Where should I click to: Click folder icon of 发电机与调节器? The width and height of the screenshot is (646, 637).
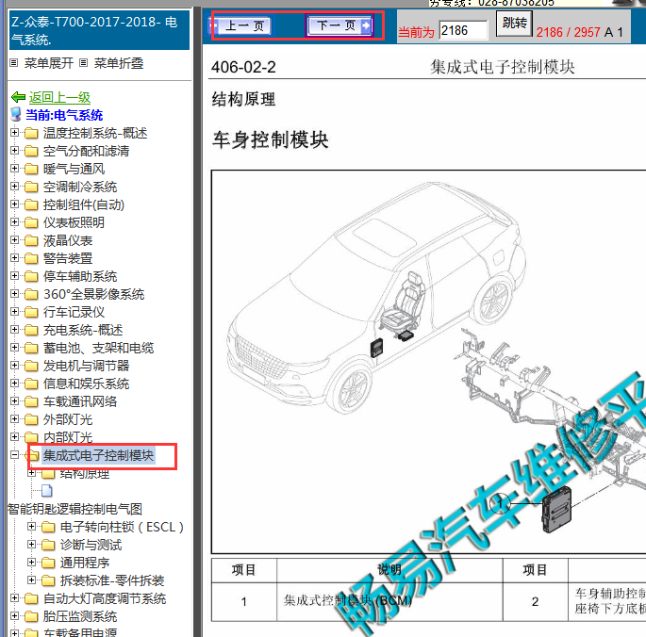[31, 366]
